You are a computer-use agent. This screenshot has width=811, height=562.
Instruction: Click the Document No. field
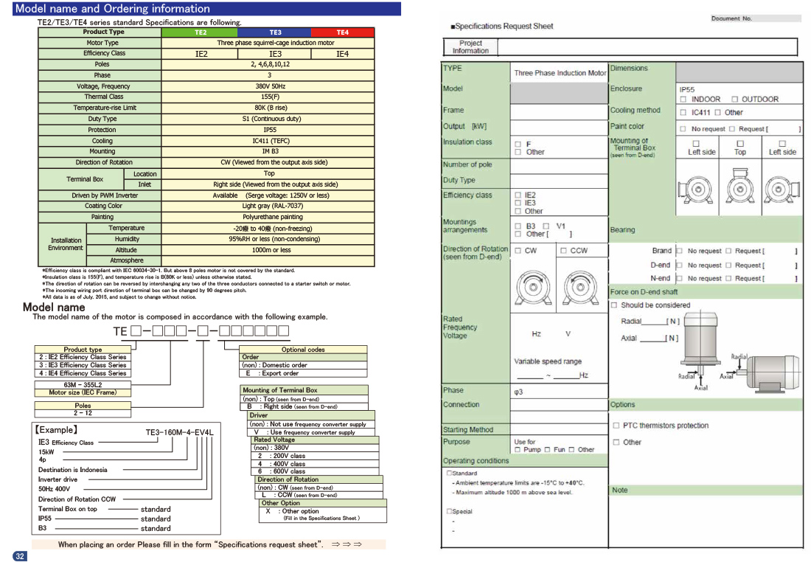[x=776, y=18]
